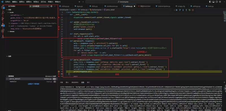Restart the debug session
The height and width of the screenshot is (111, 226).
[x=190, y=10]
